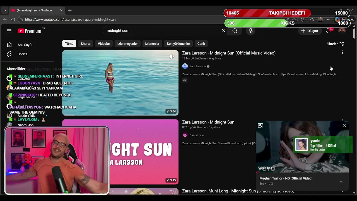Go to YouTube Premium home logo
The width and height of the screenshot is (357, 201).
pyautogui.click(x=30, y=31)
